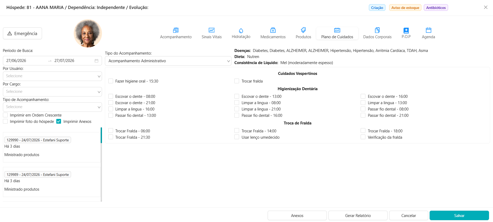Check Escovar o dente - 08:00
This screenshot has height=222, width=493.
coord(111,96)
